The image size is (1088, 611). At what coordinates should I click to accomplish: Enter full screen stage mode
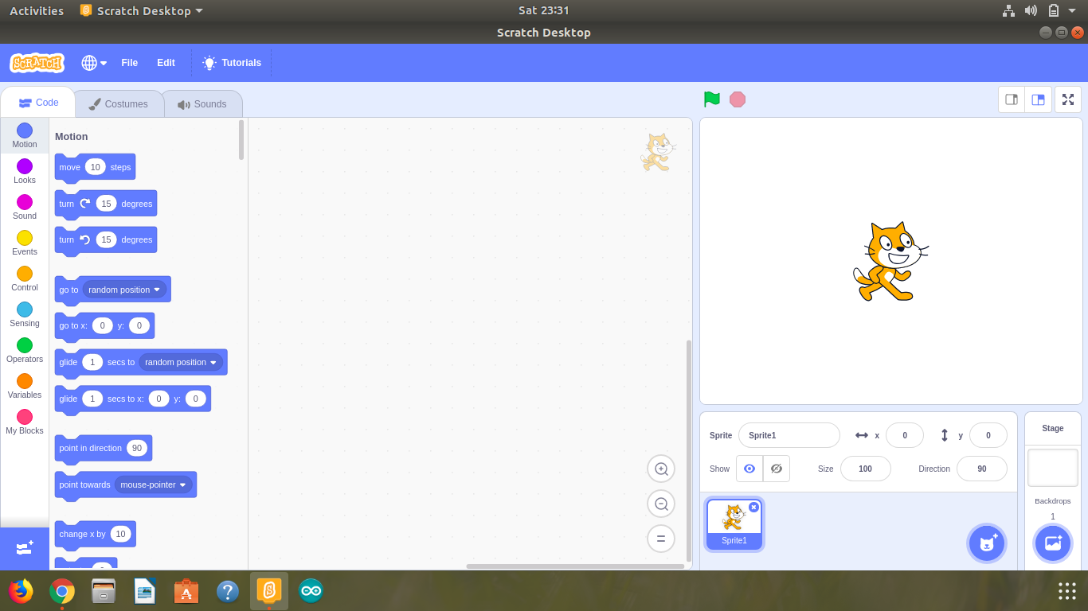point(1068,99)
